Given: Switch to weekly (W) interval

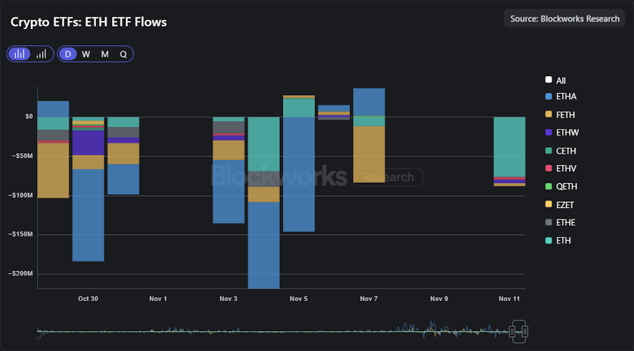Looking at the screenshot, I should click(x=86, y=54).
